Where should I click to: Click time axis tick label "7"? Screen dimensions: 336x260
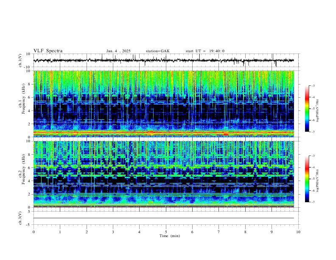click(219, 232)
